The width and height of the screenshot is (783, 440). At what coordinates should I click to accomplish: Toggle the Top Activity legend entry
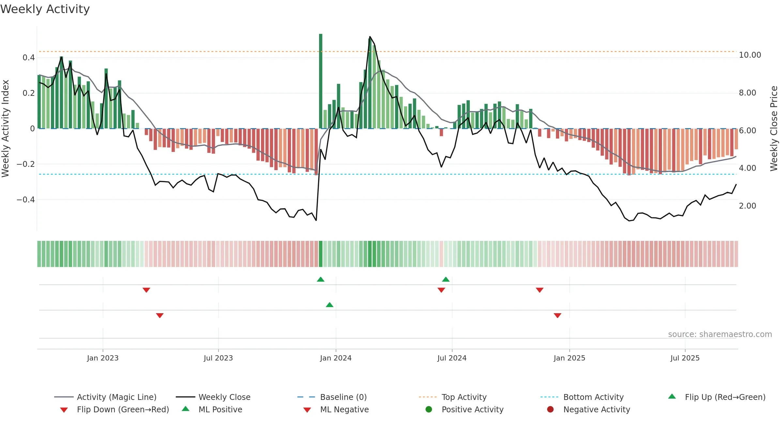pyautogui.click(x=453, y=397)
